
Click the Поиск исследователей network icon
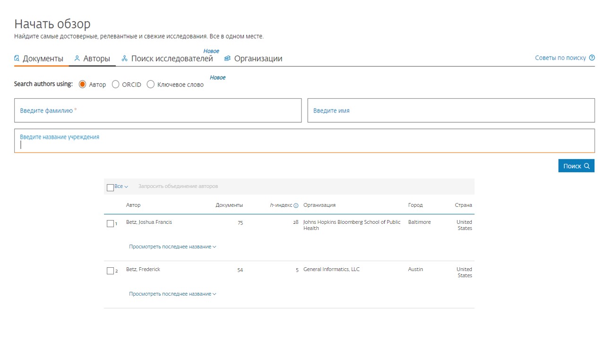pos(125,59)
